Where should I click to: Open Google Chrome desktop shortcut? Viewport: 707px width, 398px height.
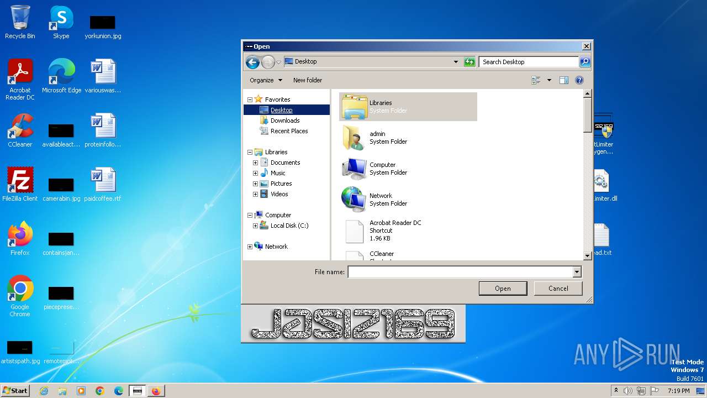20,296
